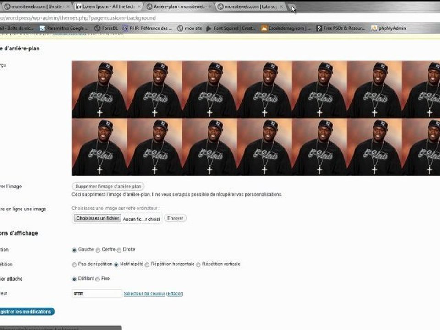Select the 'Gauche' position radio
The height and width of the screenshot is (330, 440).
[x=74, y=250]
